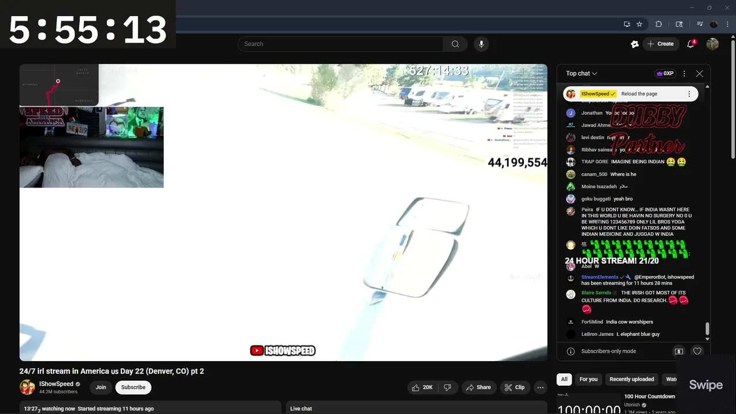The image size is (736, 414).
Task: Open IShowSpeed channel name link
Action: (56, 384)
